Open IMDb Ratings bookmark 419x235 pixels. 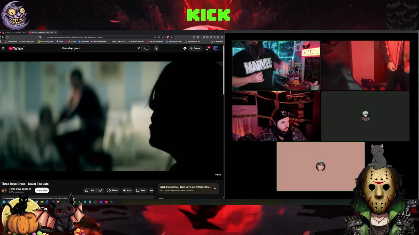[x=46, y=41]
